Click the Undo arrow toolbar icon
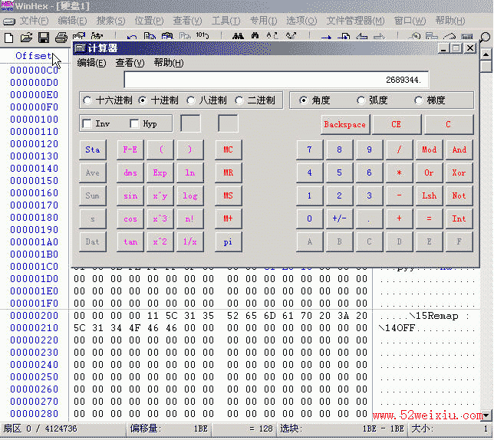The image size is (494, 440). click(132, 37)
